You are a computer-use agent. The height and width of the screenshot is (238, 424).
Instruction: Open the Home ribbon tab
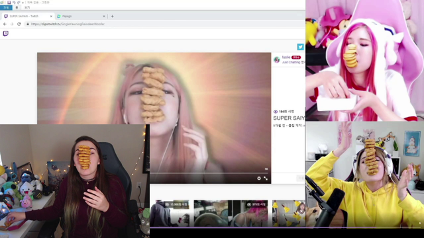[x=17, y=7]
